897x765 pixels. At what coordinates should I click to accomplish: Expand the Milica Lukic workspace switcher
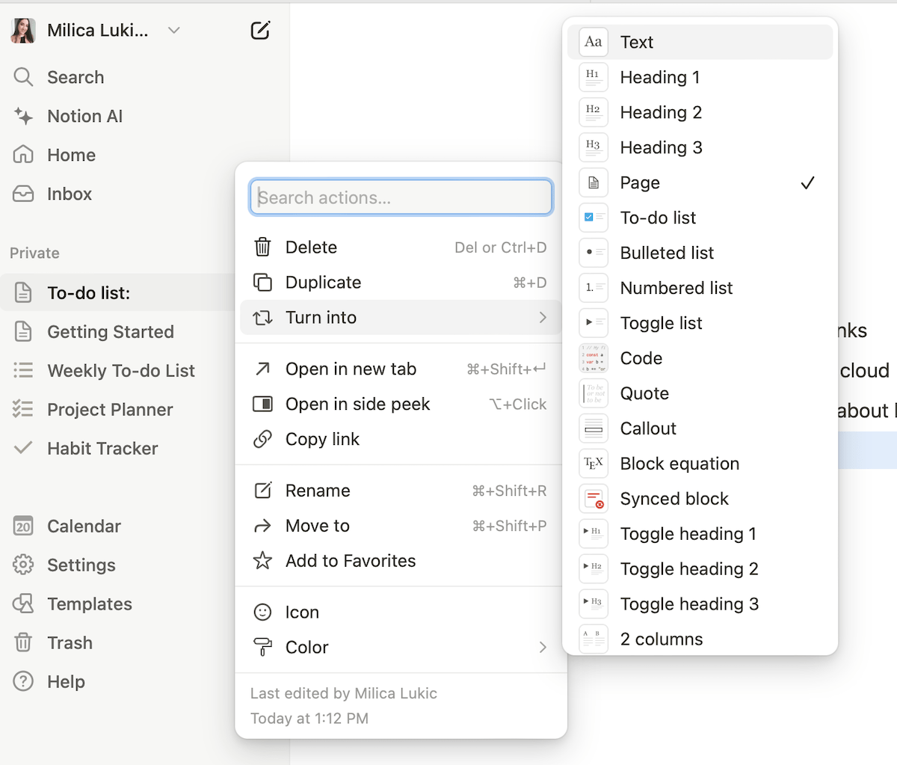point(173,30)
